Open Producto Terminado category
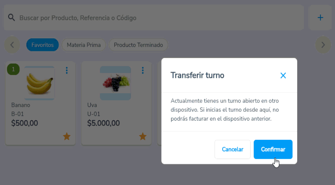The image size is (335, 185). pos(138,45)
